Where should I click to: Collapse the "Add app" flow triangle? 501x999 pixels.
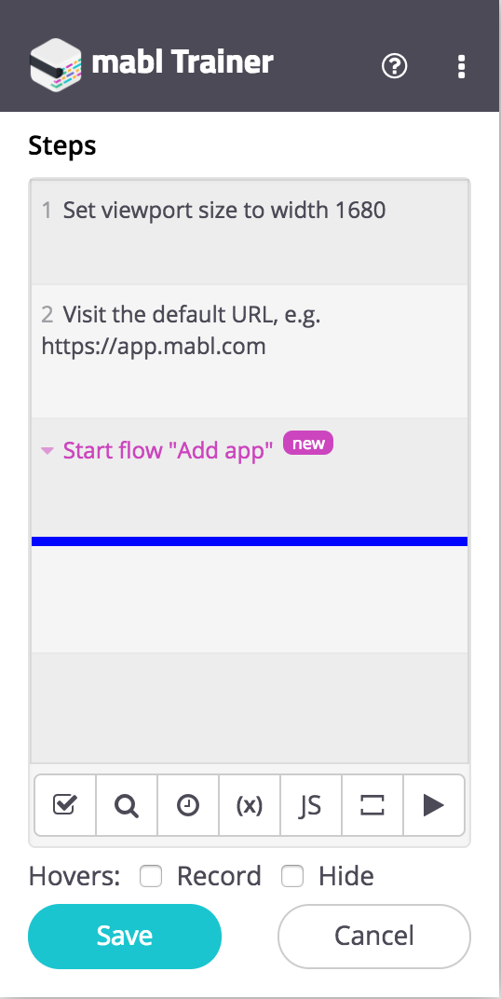point(47,451)
